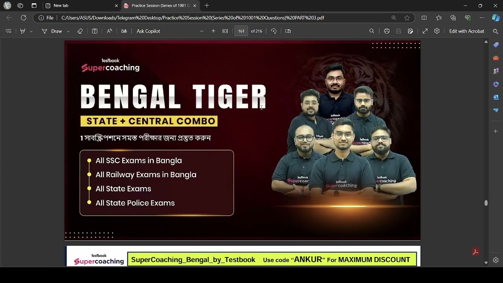503x283 pixels.
Task: Print the PDF document
Action: click(x=387, y=31)
